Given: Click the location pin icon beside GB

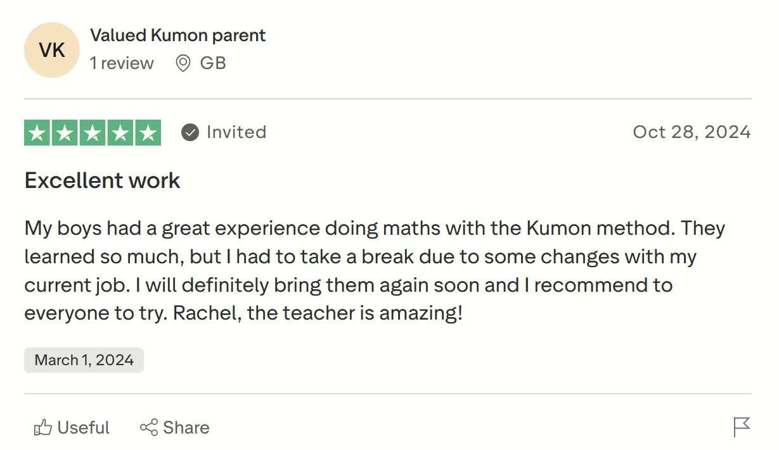Looking at the screenshot, I should [183, 63].
